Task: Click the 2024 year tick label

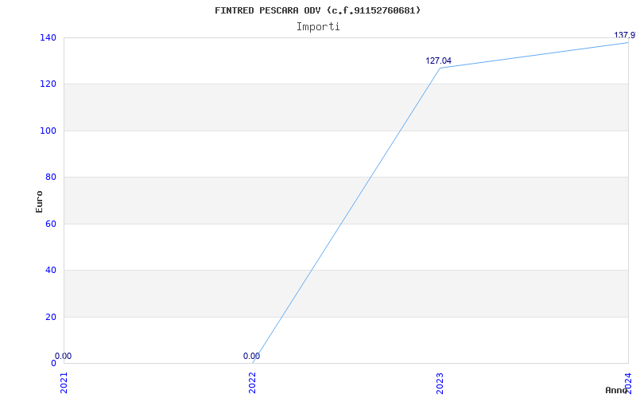Action: (x=627, y=382)
